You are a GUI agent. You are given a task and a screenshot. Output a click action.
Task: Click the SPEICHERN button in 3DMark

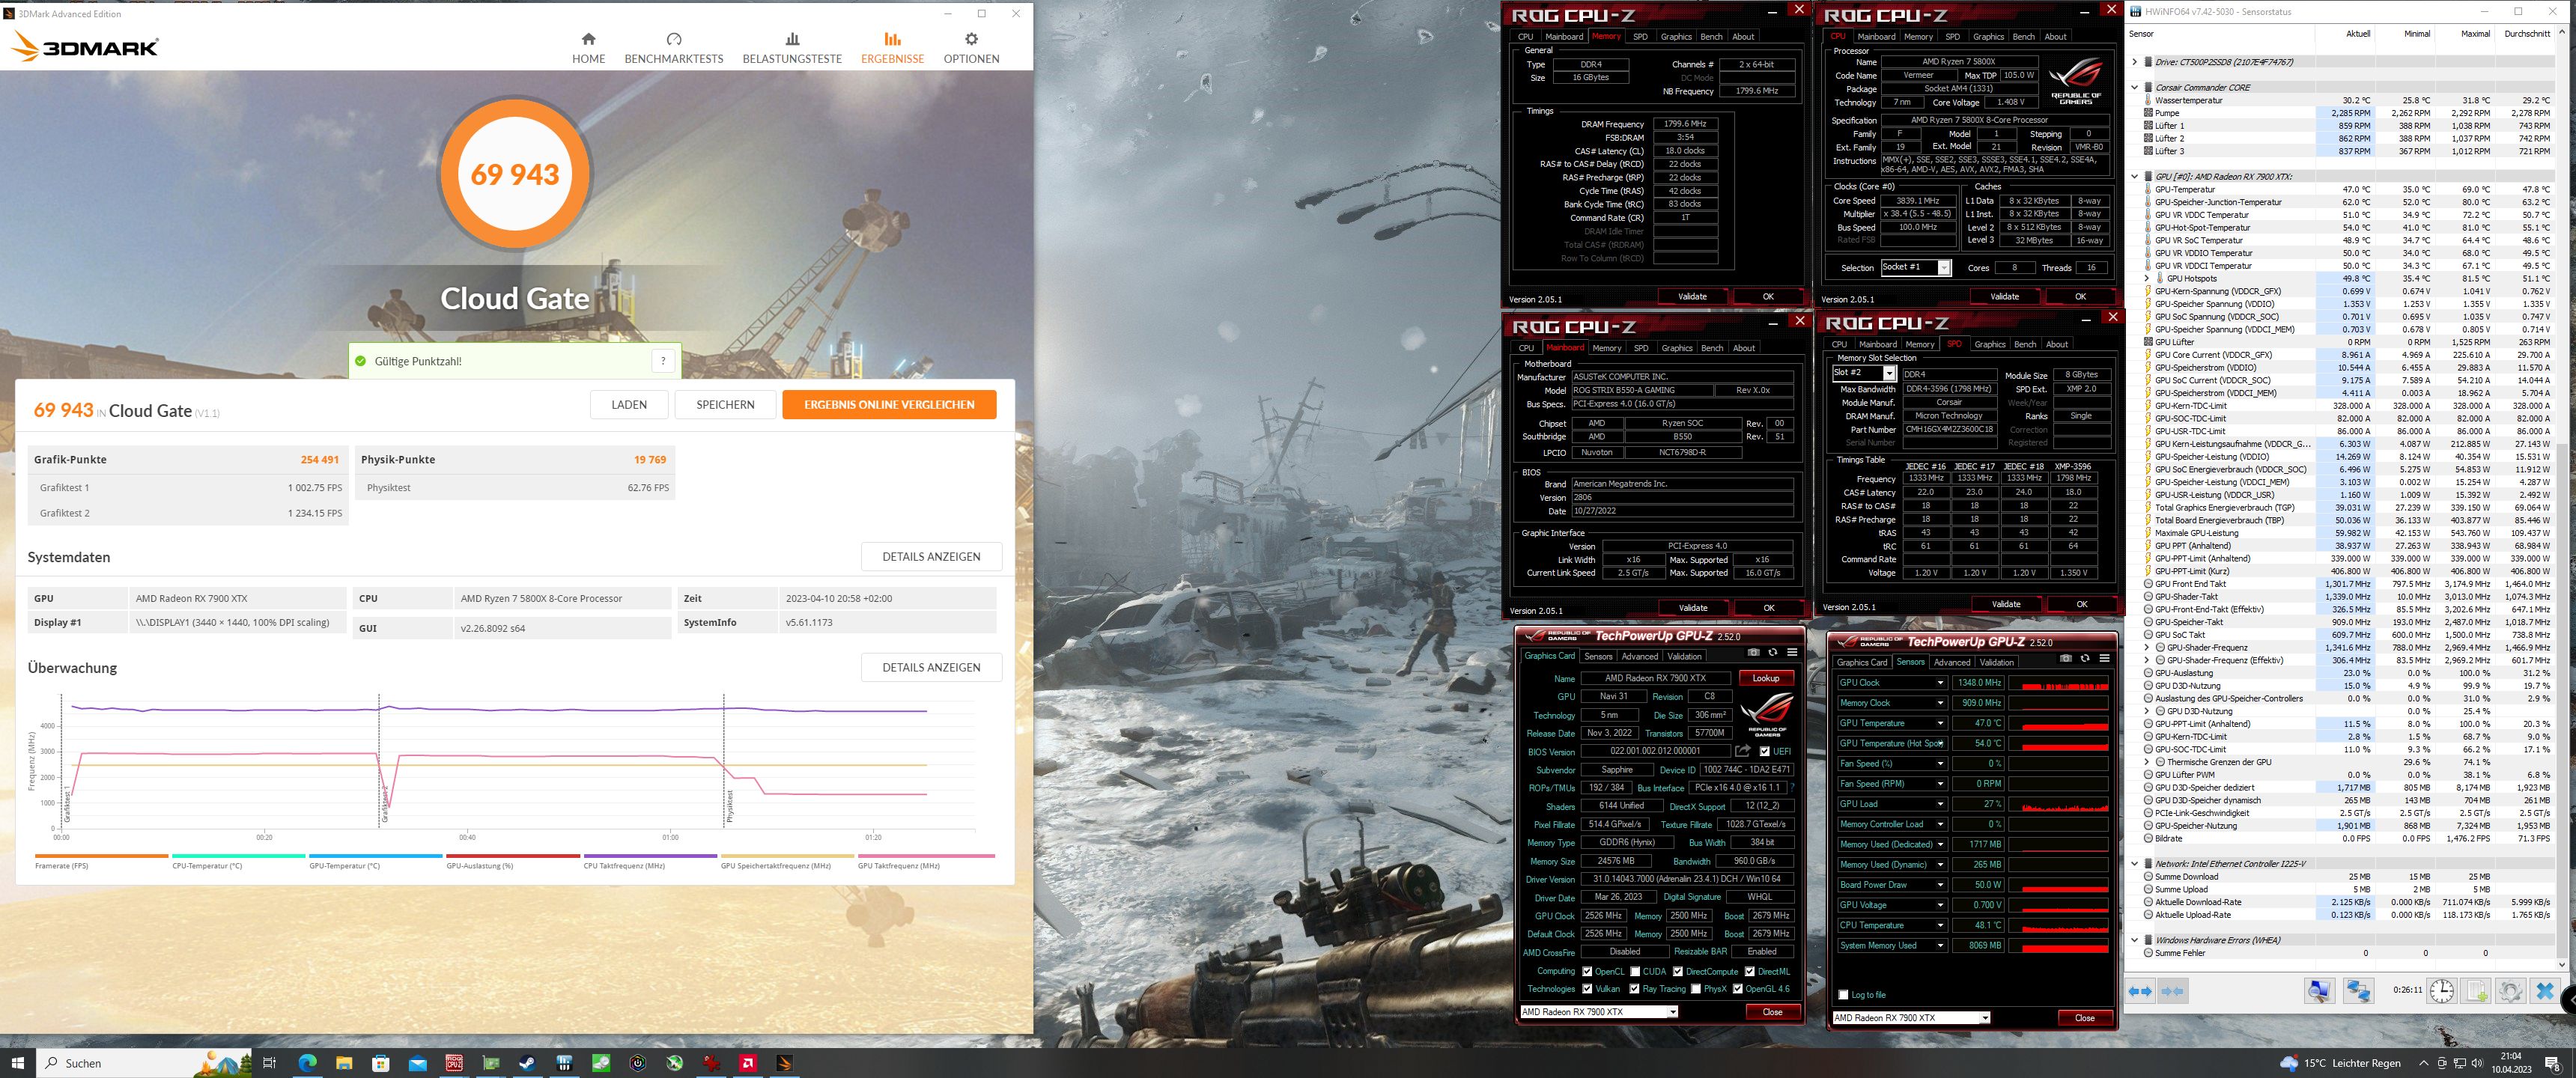coord(725,404)
